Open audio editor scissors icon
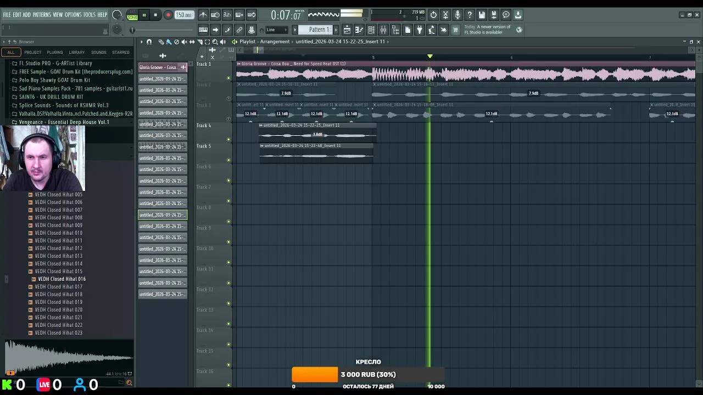Image resolution: width=703 pixels, height=395 pixels. click(445, 15)
